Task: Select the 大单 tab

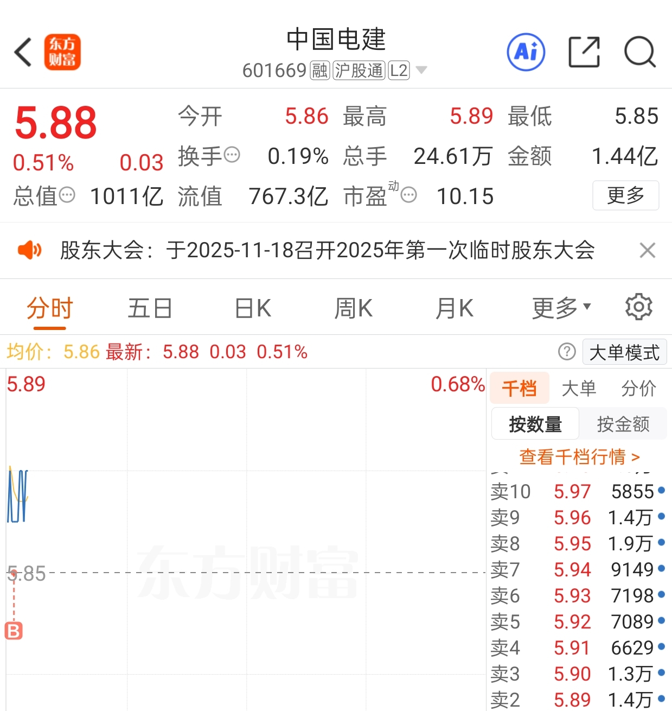Action: [x=579, y=388]
